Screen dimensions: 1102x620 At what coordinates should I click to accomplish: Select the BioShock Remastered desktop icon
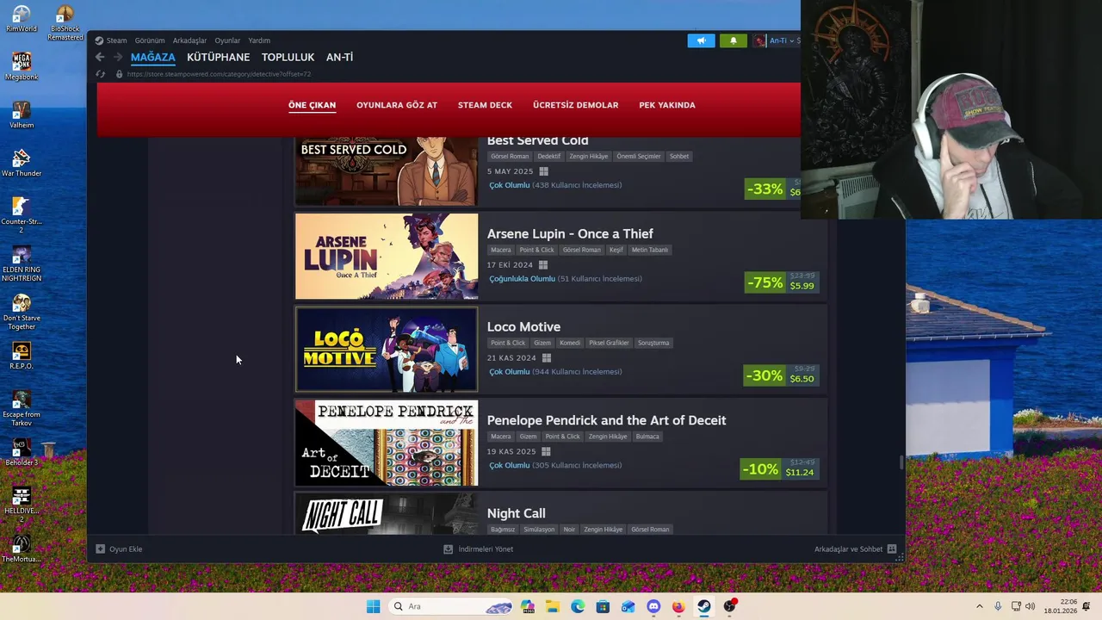[x=65, y=23]
